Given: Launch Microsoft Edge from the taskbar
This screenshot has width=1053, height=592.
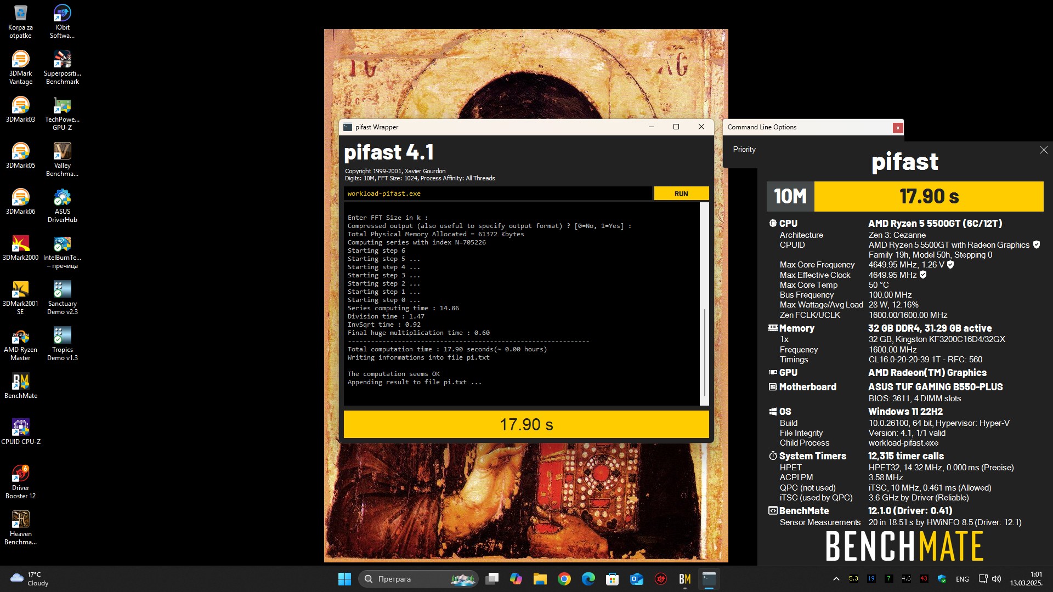Looking at the screenshot, I should tap(588, 579).
